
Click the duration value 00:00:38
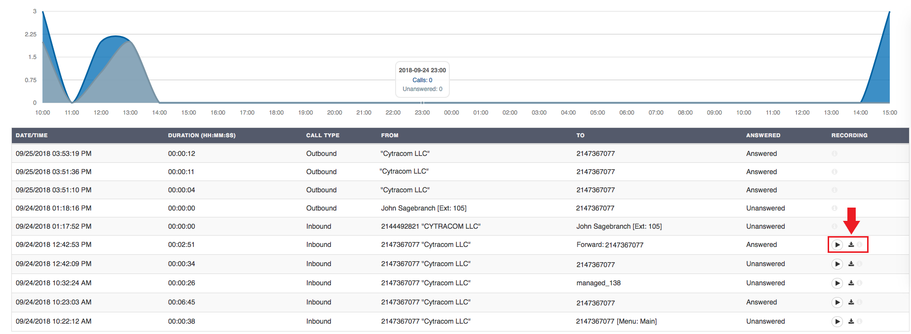[182, 321]
